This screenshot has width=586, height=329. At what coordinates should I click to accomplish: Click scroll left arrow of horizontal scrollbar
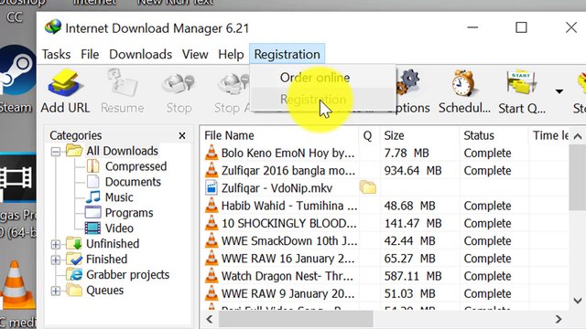coord(210,319)
